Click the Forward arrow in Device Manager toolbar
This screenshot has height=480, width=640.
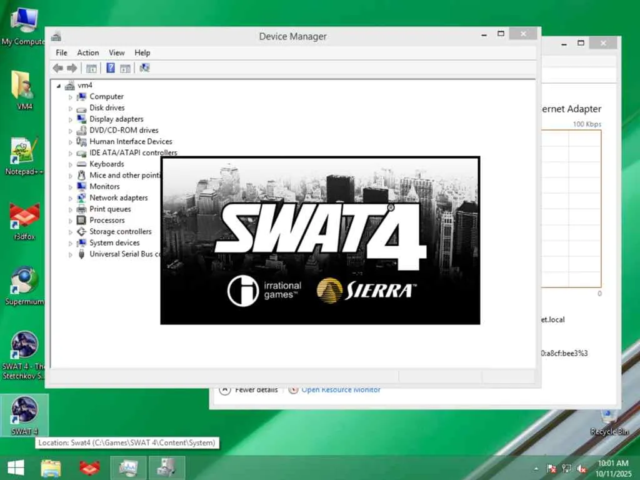click(72, 68)
